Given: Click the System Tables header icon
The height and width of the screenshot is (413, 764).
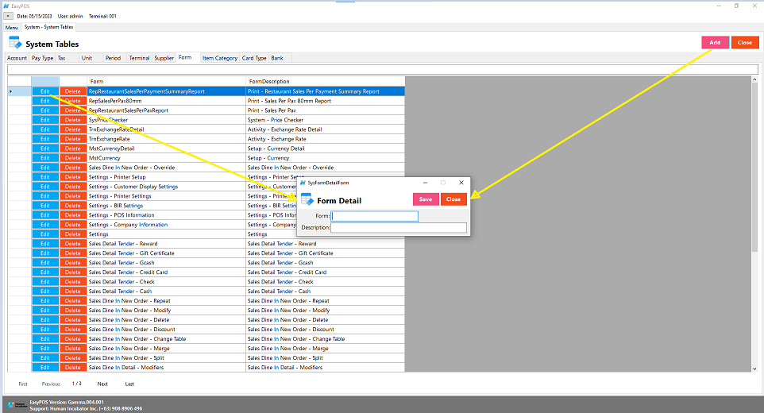Looking at the screenshot, I should click(x=14, y=44).
